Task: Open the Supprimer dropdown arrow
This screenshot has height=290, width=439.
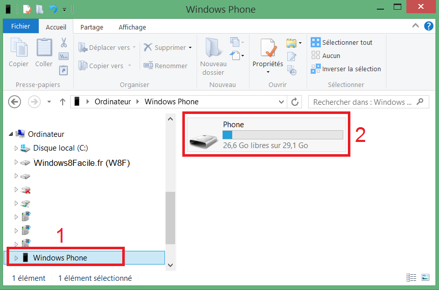Action: (190, 47)
